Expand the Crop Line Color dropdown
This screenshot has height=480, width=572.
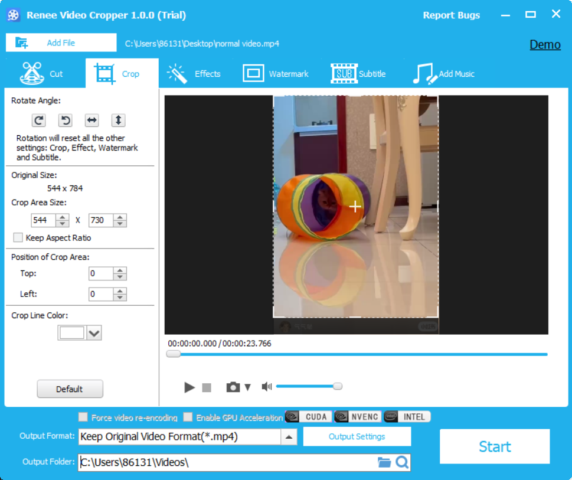[94, 333]
